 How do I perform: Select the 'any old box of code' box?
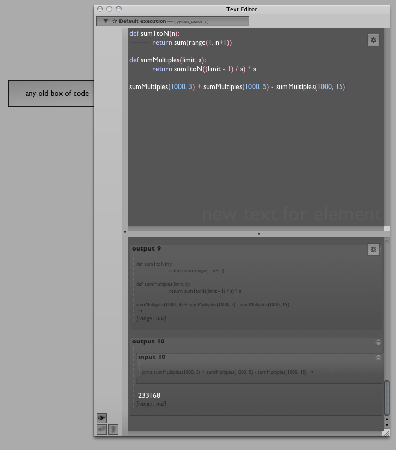(x=51, y=94)
